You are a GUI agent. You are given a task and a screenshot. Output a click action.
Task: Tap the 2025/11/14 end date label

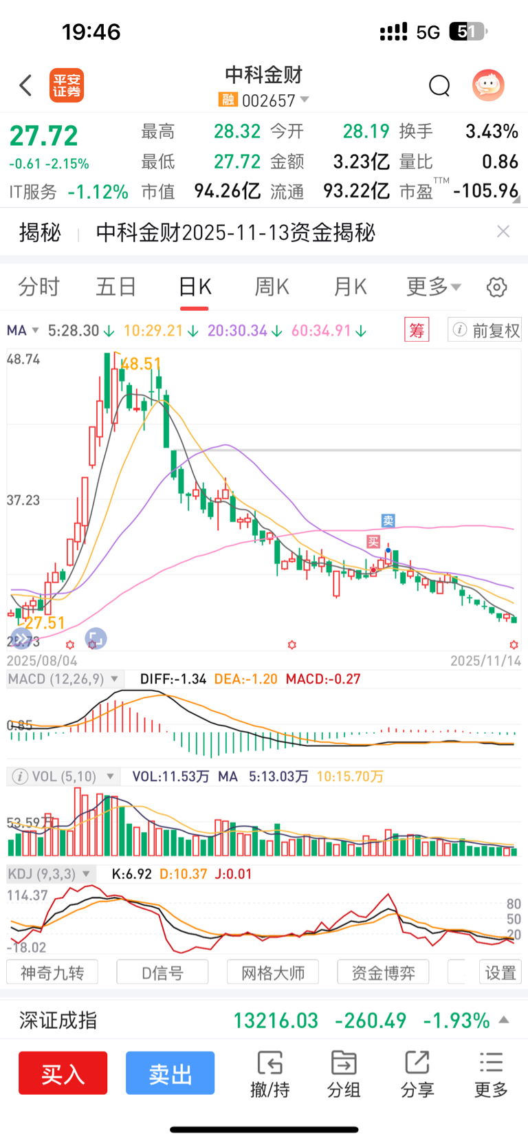(486, 661)
